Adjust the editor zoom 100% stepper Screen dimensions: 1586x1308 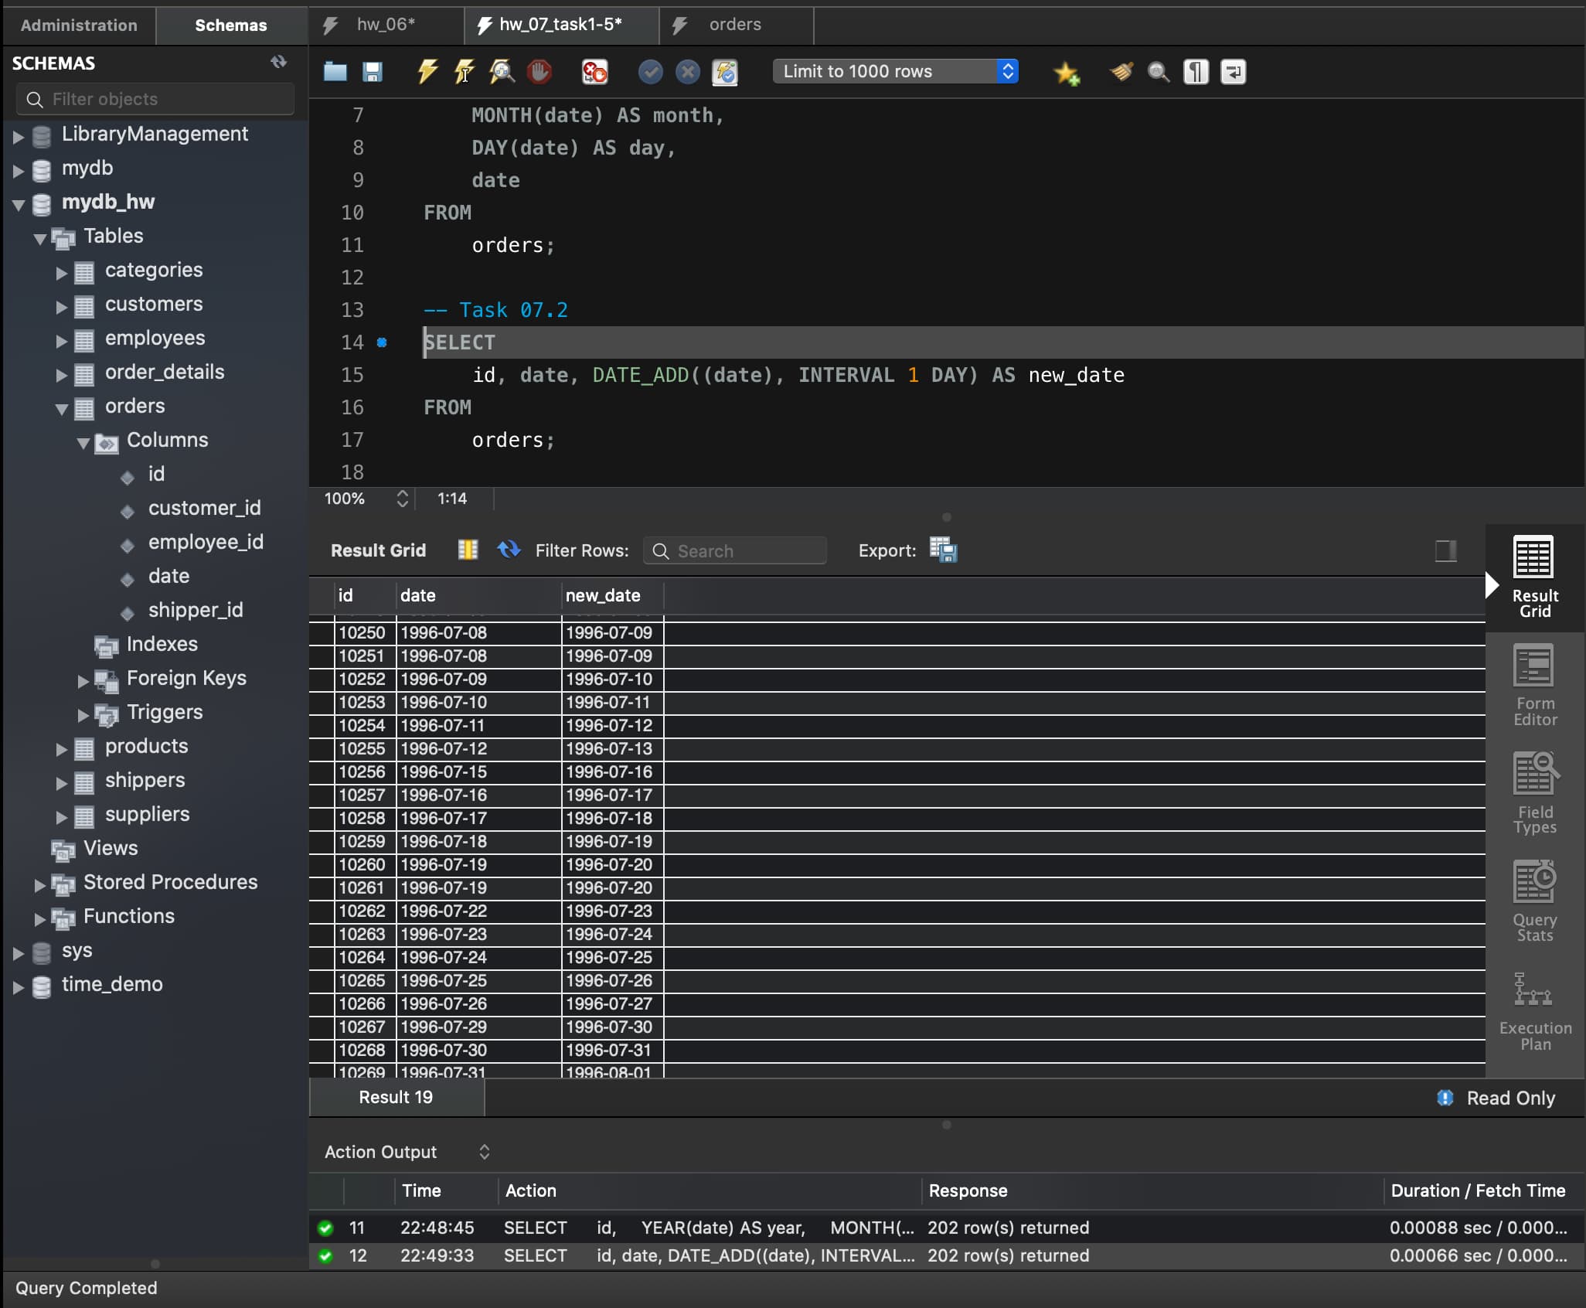402,499
